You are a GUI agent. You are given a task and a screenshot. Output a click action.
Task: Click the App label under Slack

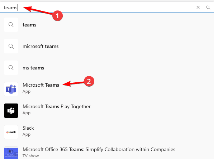27,134
